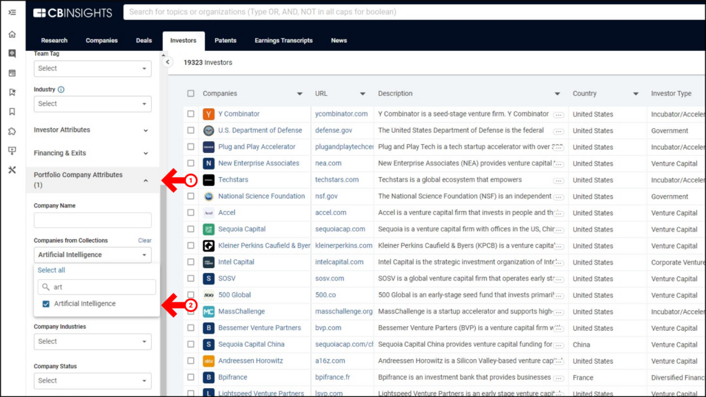This screenshot has width=706, height=397.
Task: Open the Company Status Select dropdown
Action: [x=92, y=380]
